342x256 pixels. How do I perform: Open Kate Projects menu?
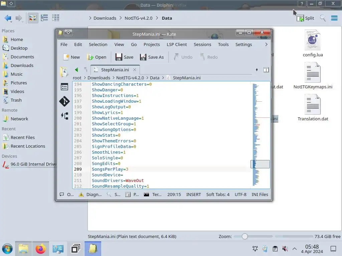(x=152, y=44)
